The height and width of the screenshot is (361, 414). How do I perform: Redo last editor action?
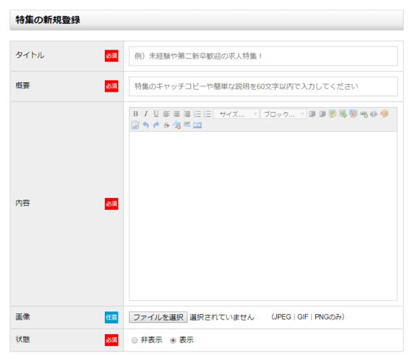pos(156,125)
